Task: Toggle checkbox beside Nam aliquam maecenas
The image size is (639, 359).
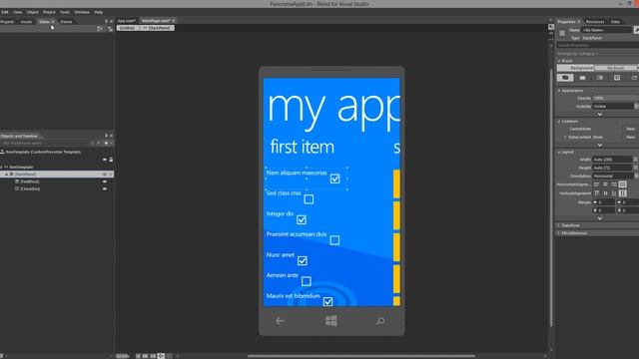Action: click(x=335, y=179)
